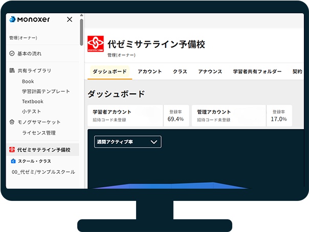The width and height of the screenshot is (309, 232).
Task: Click the blue area chart graph
Action: (x=171, y=186)
